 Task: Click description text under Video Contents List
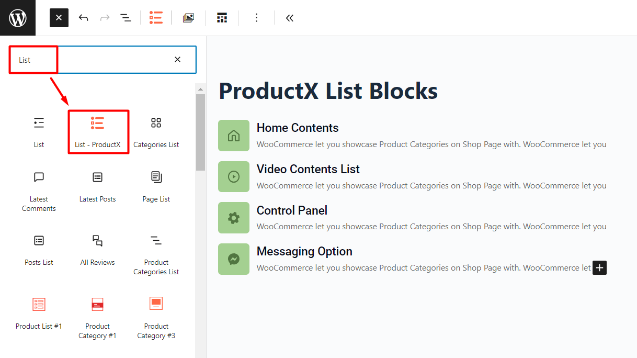point(431,185)
